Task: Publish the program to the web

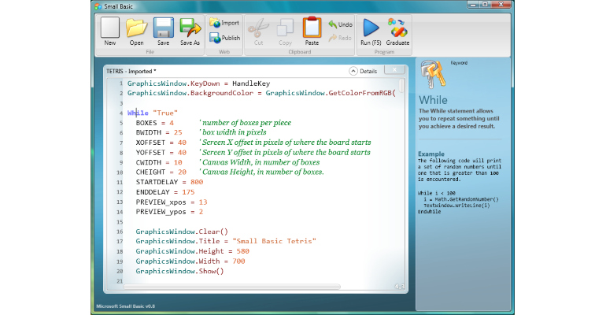Action: point(224,38)
